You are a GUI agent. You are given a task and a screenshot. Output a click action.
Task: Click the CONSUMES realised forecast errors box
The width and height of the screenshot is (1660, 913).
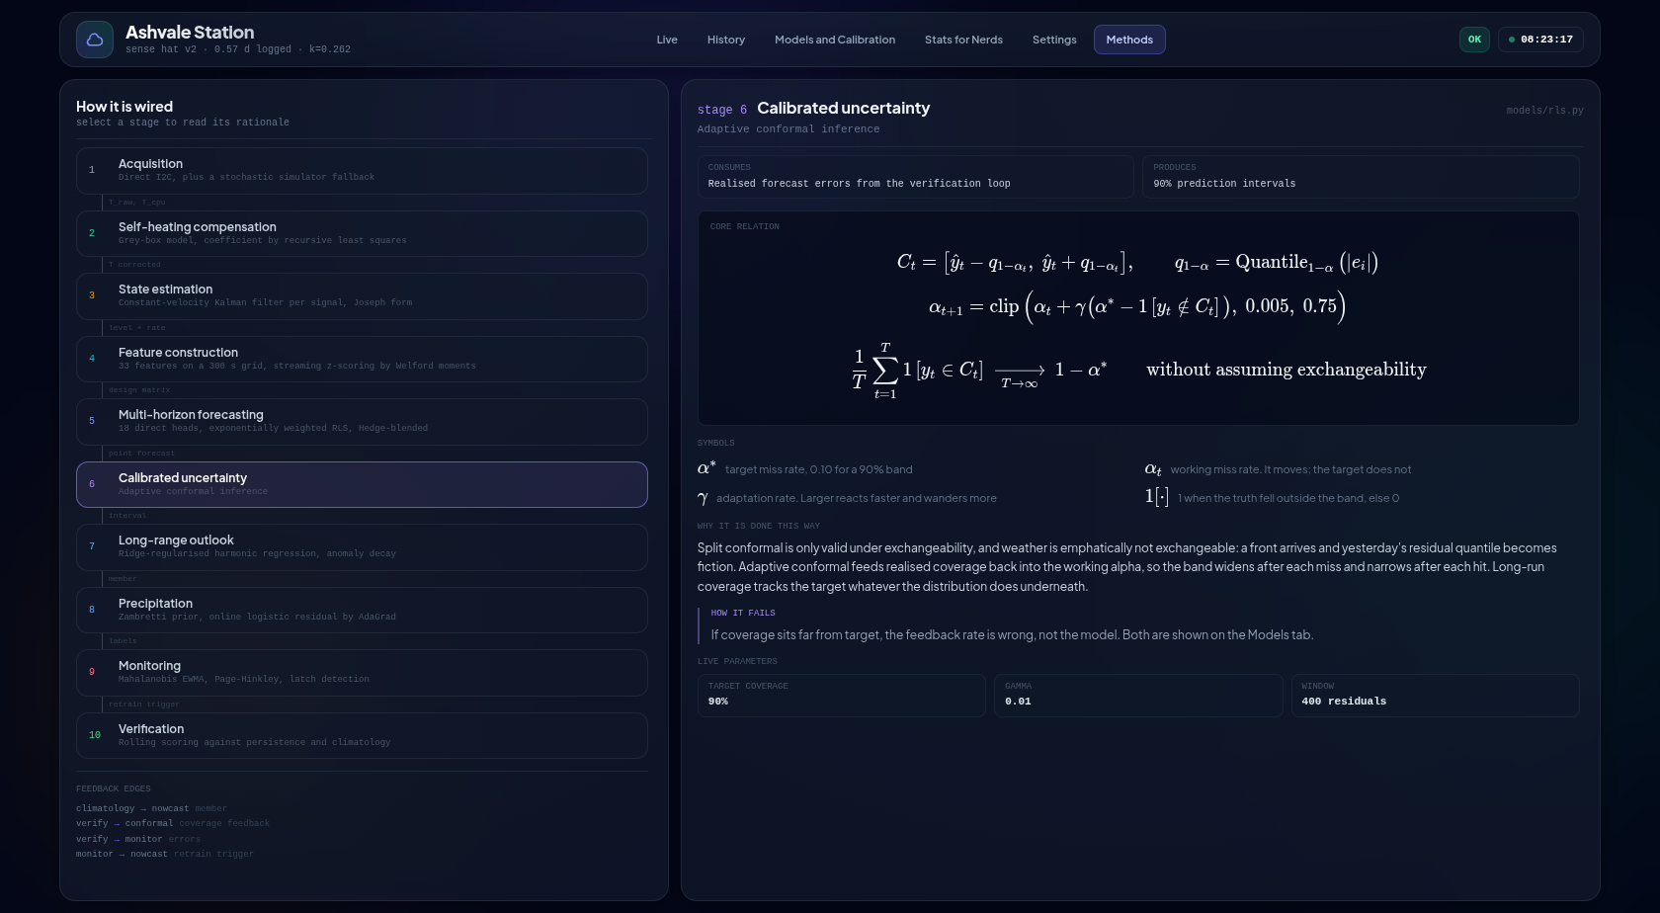point(915,177)
